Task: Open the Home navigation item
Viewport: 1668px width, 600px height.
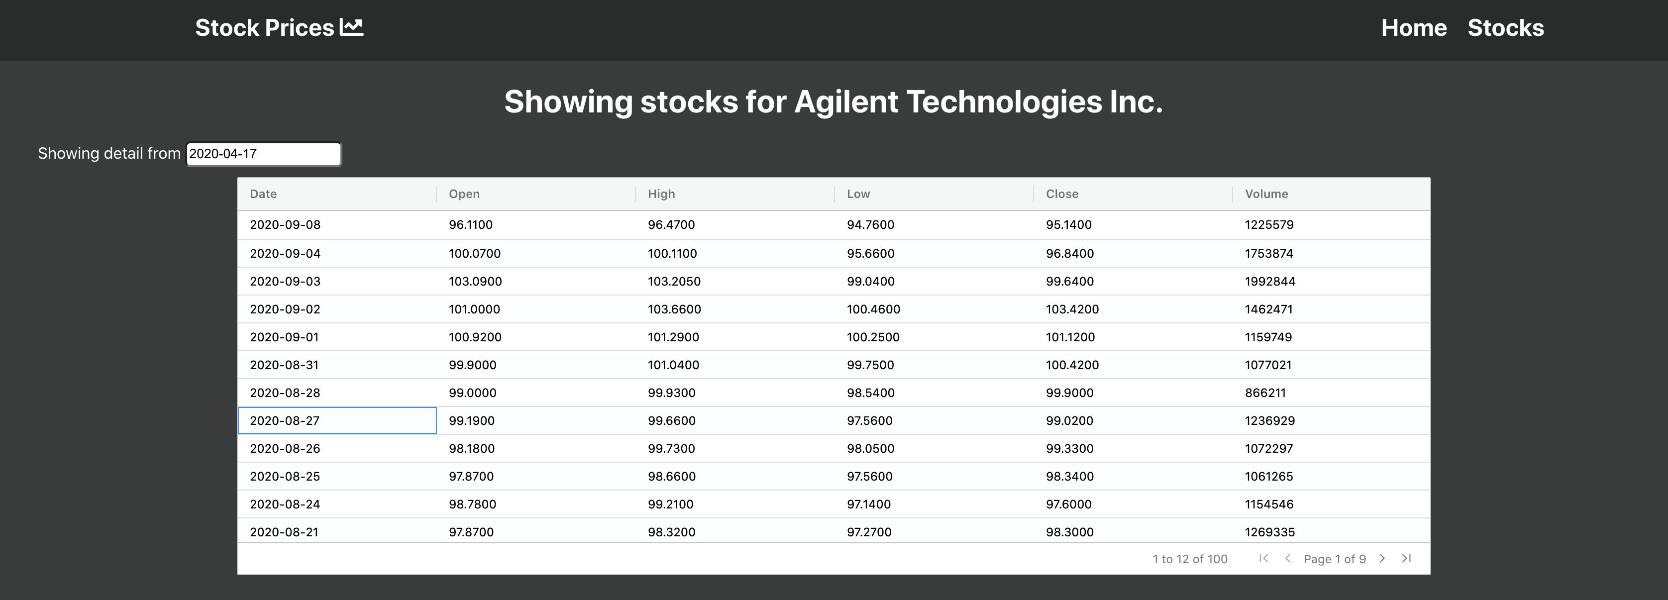Action: point(1414,28)
